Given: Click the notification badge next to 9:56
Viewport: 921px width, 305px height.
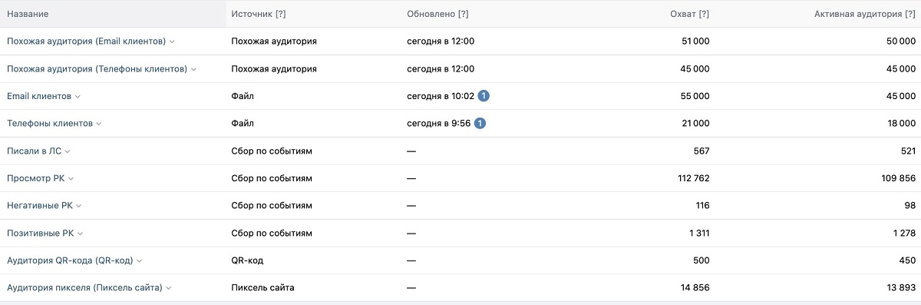Looking at the screenshot, I should (480, 123).
